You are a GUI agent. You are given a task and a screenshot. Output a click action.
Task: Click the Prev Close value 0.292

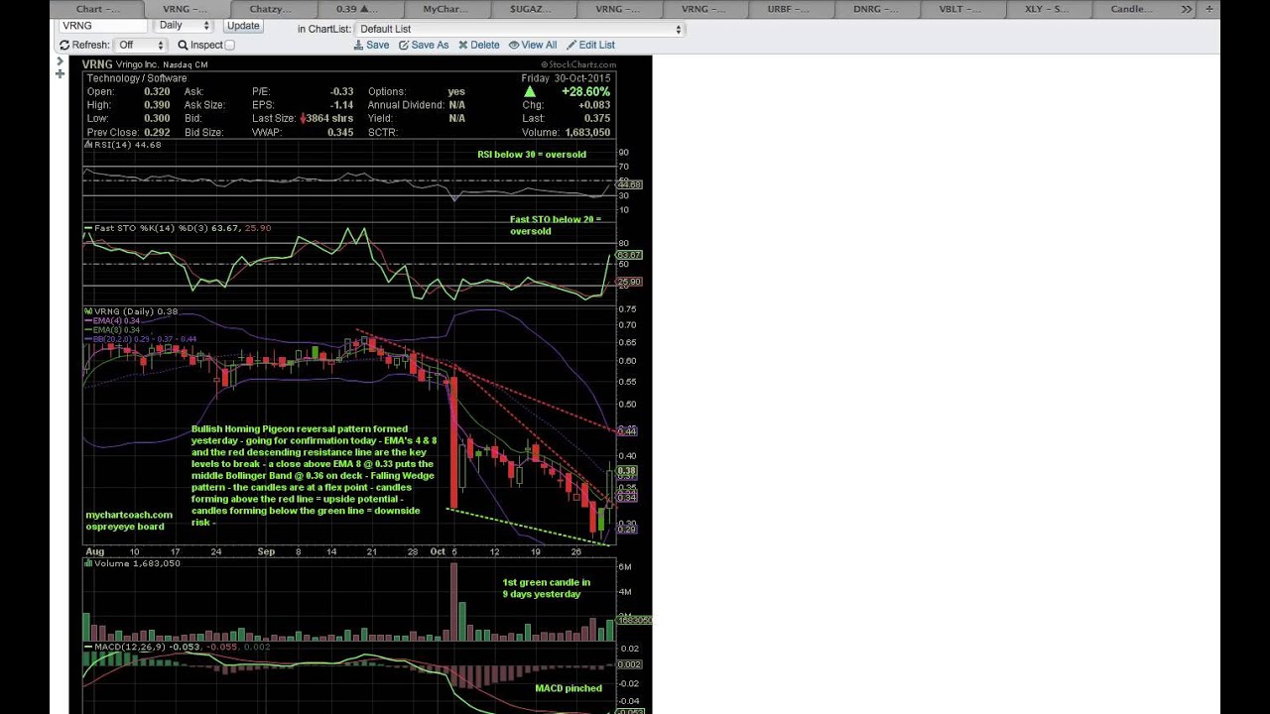pos(157,132)
